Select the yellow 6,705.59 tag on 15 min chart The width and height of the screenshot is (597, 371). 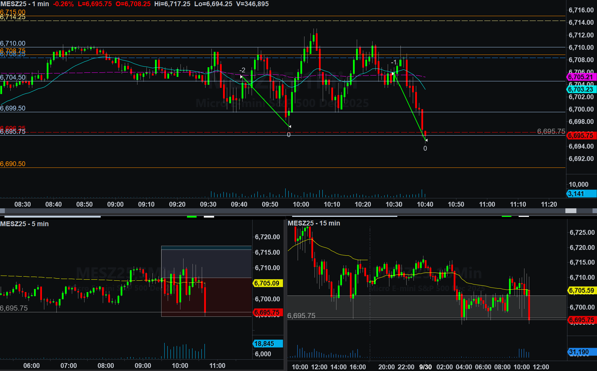pyautogui.click(x=582, y=291)
